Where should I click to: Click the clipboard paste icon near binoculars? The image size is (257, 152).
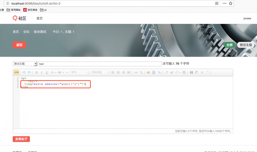click(197, 72)
